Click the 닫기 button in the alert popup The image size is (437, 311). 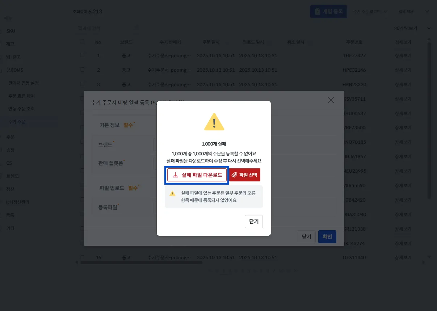tap(254, 222)
